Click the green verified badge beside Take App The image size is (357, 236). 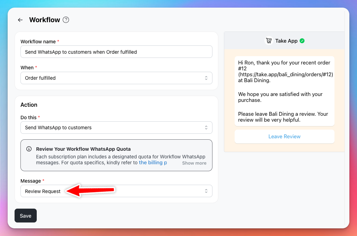pyautogui.click(x=302, y=41)
